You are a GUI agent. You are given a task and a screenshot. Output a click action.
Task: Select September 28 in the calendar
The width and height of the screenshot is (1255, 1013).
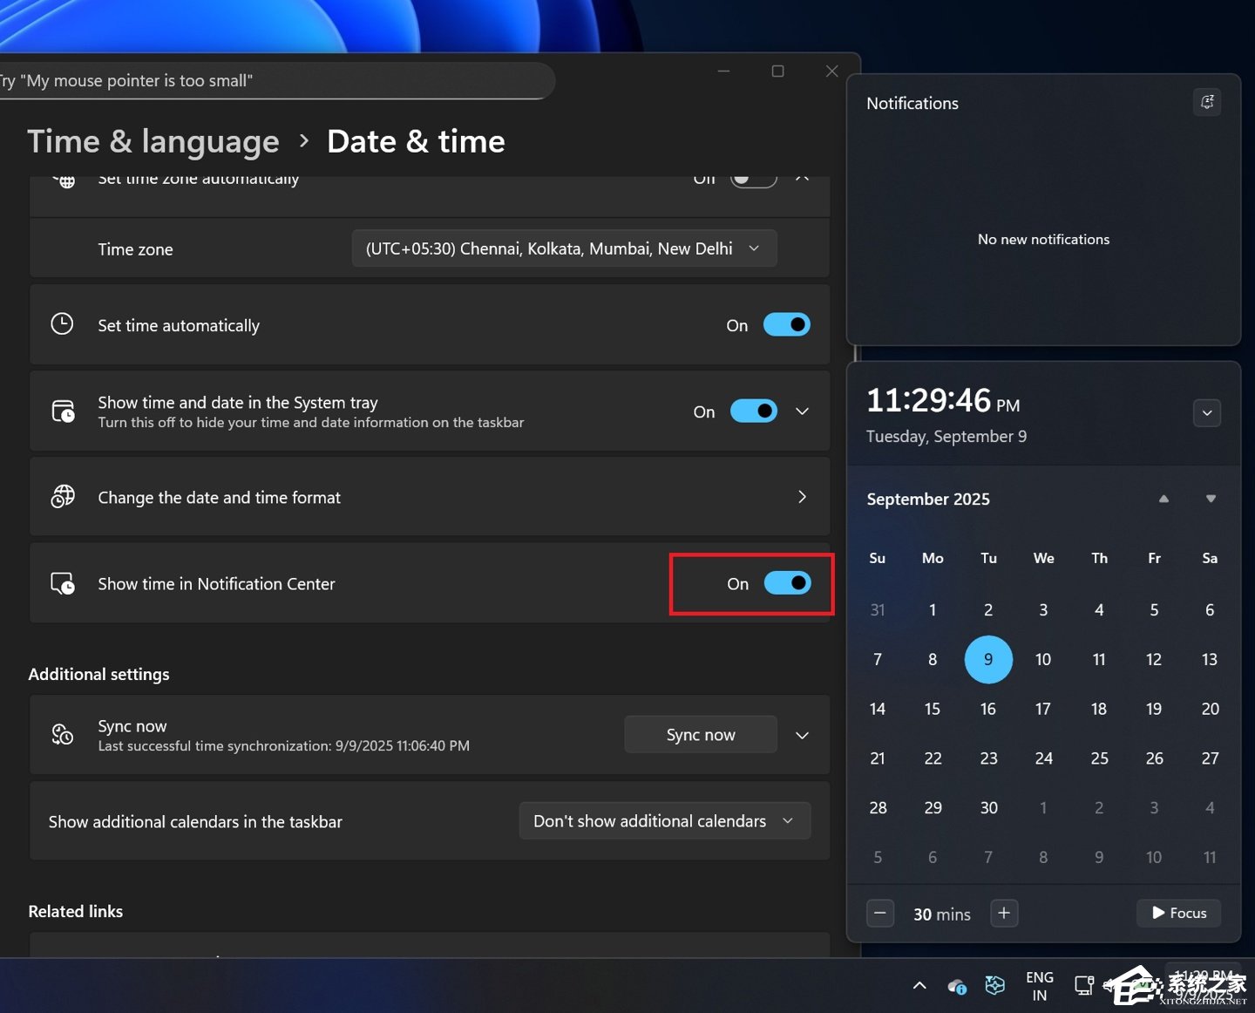pos(878,808)
